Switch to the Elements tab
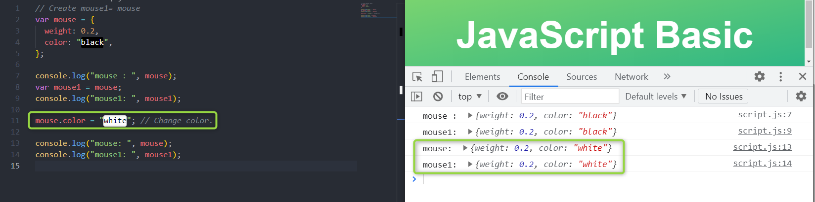Image resolution: width=815 pixels, height=202 pixels. pyautogui.click(x=482, y=77)
